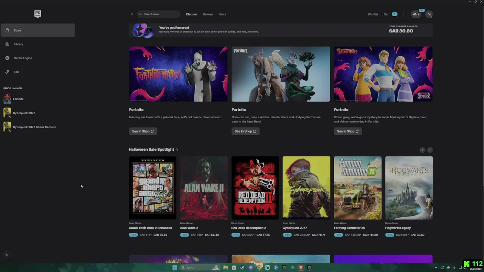Open the Fortnitemares clown banner
Image resolution: width=484 pixels, height=272 pixels.
pyautogui.click(x=178, y=74)
